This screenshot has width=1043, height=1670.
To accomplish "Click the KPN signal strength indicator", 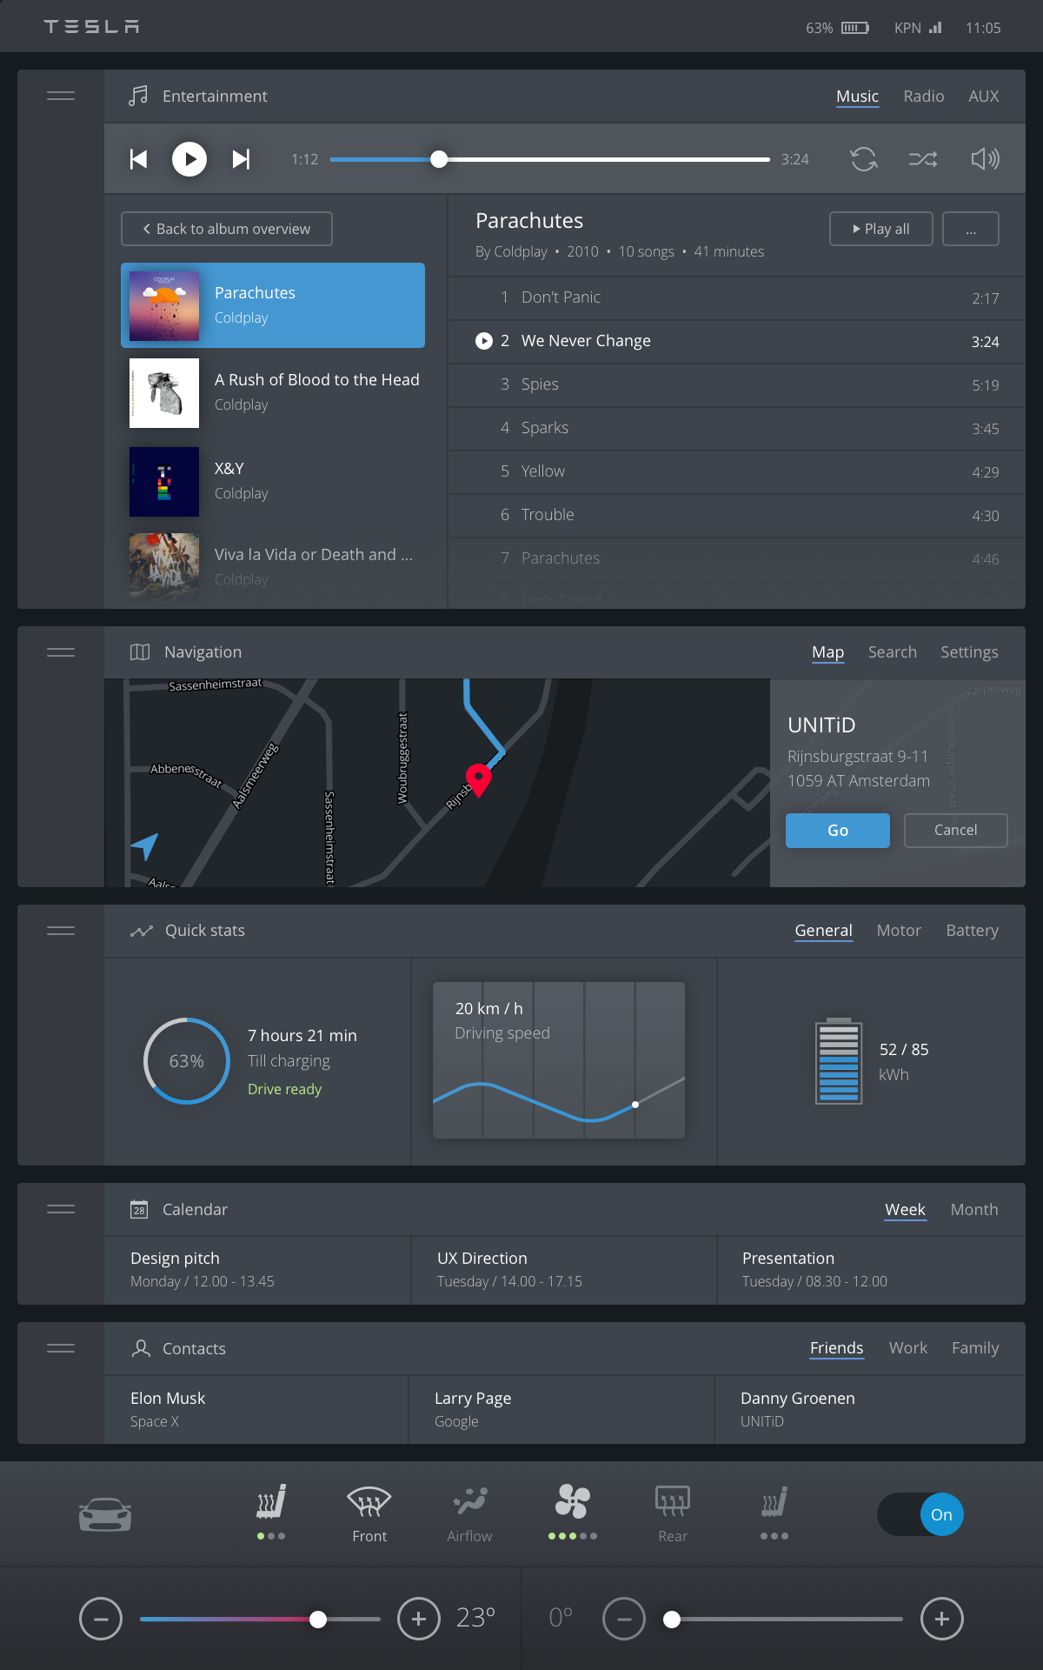I will click(935, 28).
